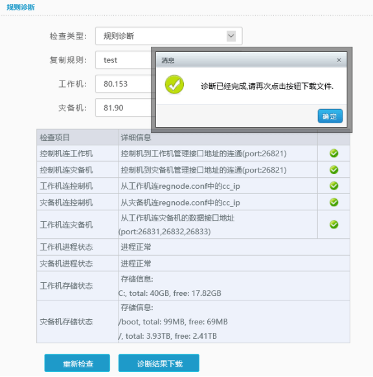Viewport: 373px width, 377px height.
Task: Select the 控制机连工作机 cell
Action: click(77, 153)
